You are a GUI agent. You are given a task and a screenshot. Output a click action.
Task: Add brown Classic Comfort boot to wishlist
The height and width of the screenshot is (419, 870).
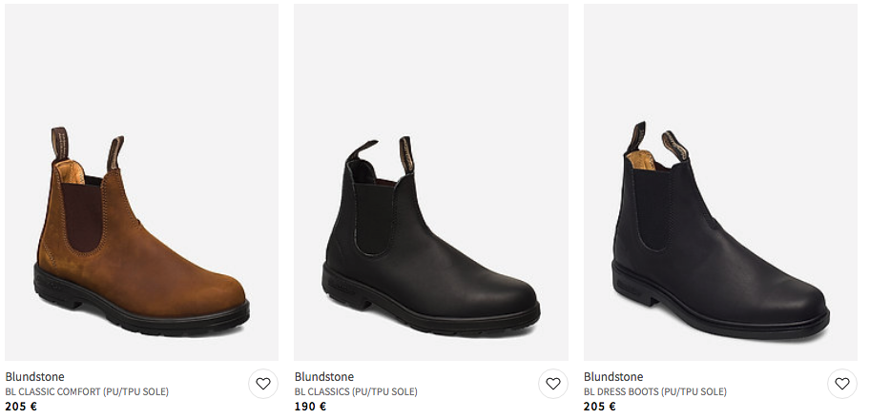pos(263,384)
